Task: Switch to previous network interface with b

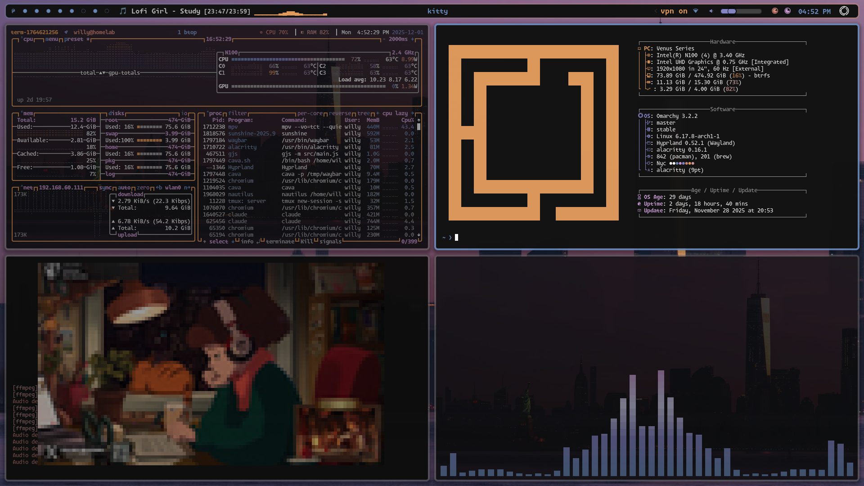Action: [159, 188]
